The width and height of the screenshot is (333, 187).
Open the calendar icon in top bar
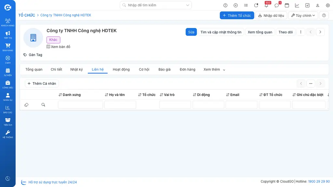tap(287, 5)
